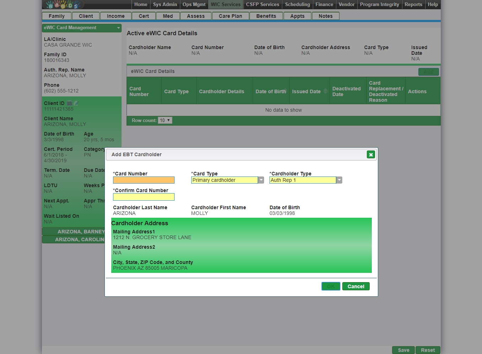
Task: Open the WIC Services menu
Action: click(x=225, y=5)
